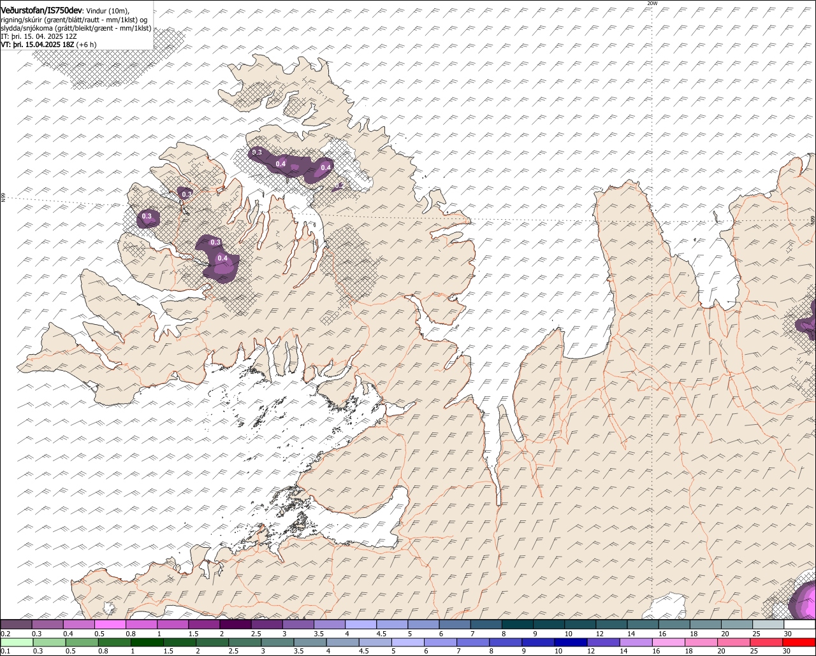Click the lower legend swatch labeled 2
Screen dimensions: 816x656
click(214, 643)
